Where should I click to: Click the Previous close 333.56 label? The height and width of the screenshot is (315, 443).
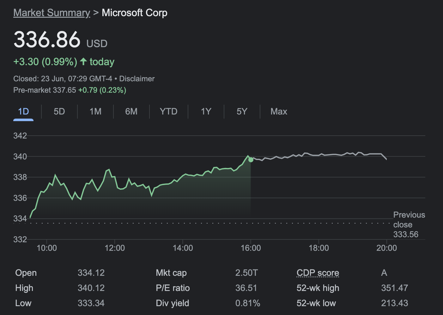pos(409,225)
